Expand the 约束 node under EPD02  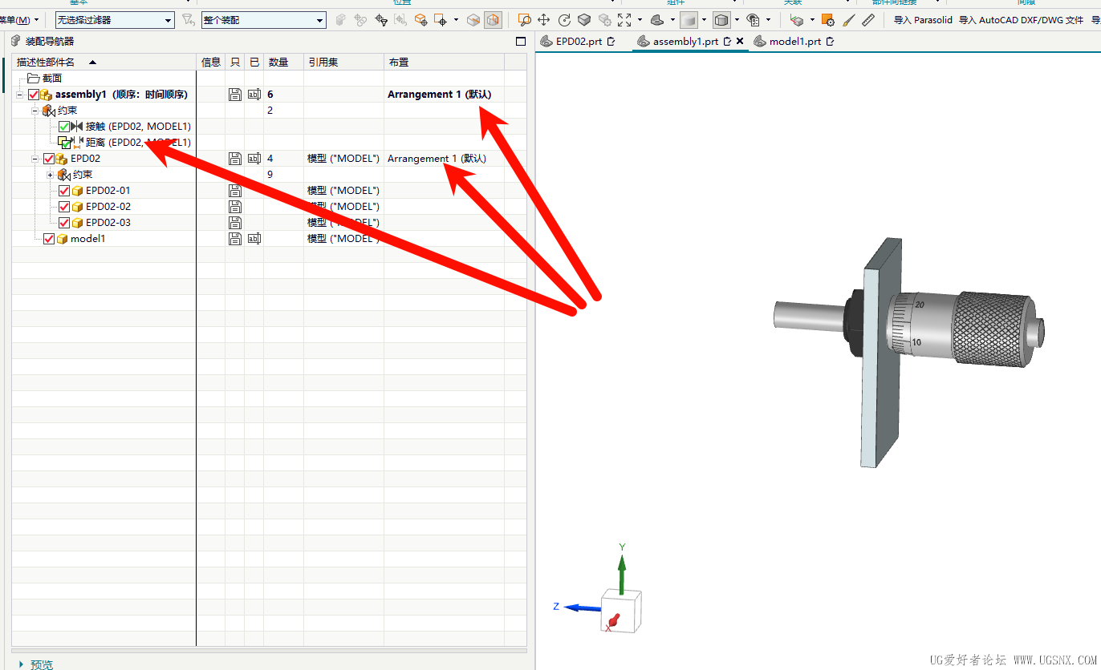(51, 175)
